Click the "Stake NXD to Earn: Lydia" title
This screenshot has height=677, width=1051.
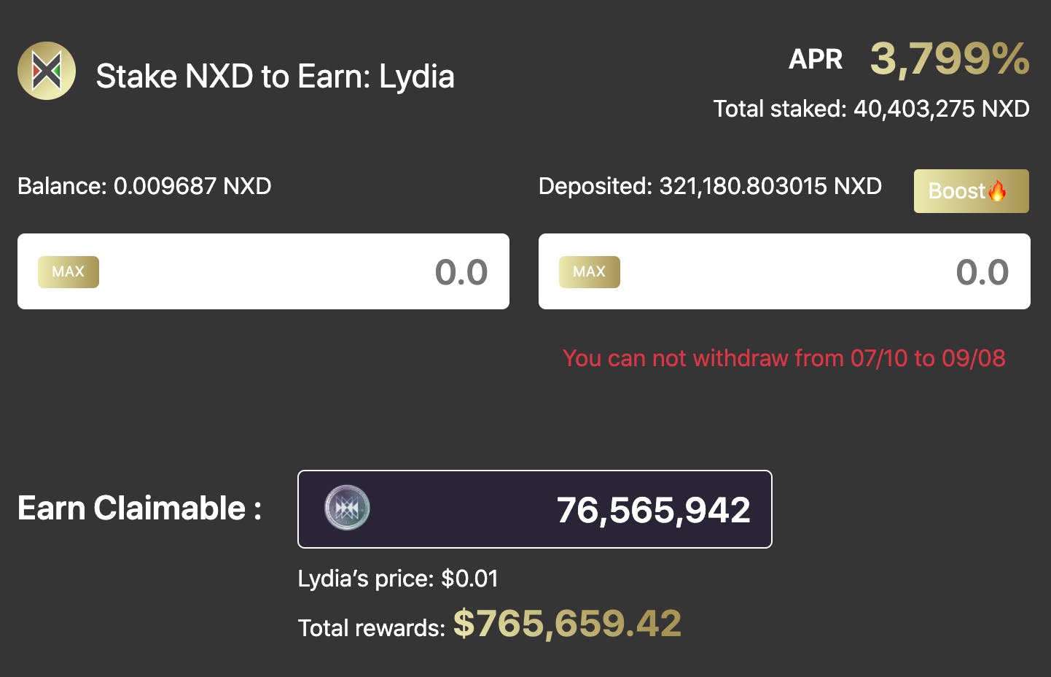[276, 77]
